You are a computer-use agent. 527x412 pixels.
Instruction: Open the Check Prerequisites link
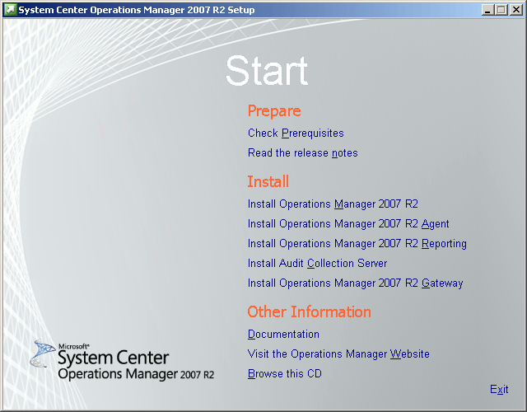tap(296, 133)
